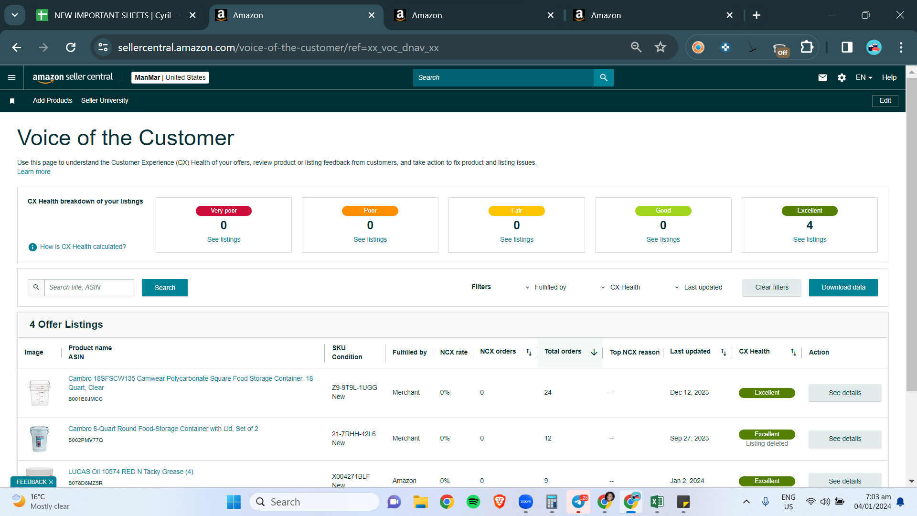The height and width of the screenshot is (516, 917).
Task: Click the Clear filters button
Action: point(772,288)
